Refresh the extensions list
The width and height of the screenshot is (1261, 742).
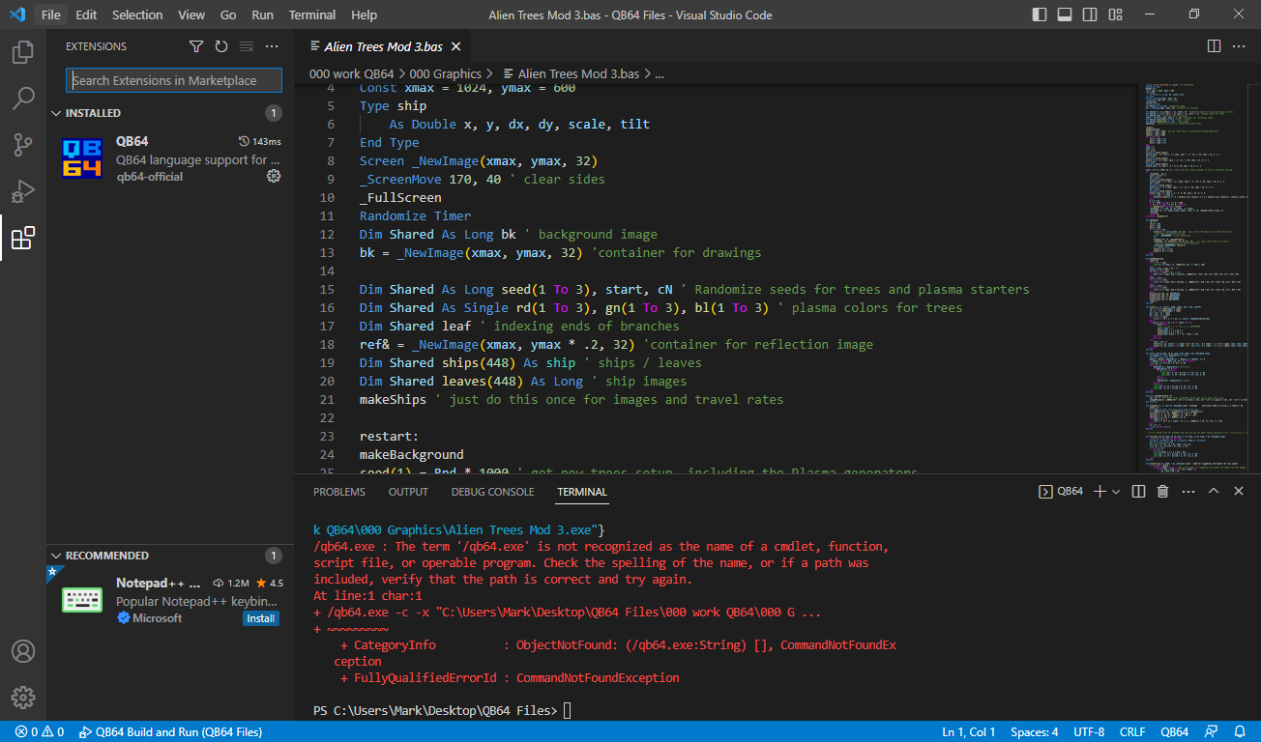pyautogui.click(x=221, y=46)
